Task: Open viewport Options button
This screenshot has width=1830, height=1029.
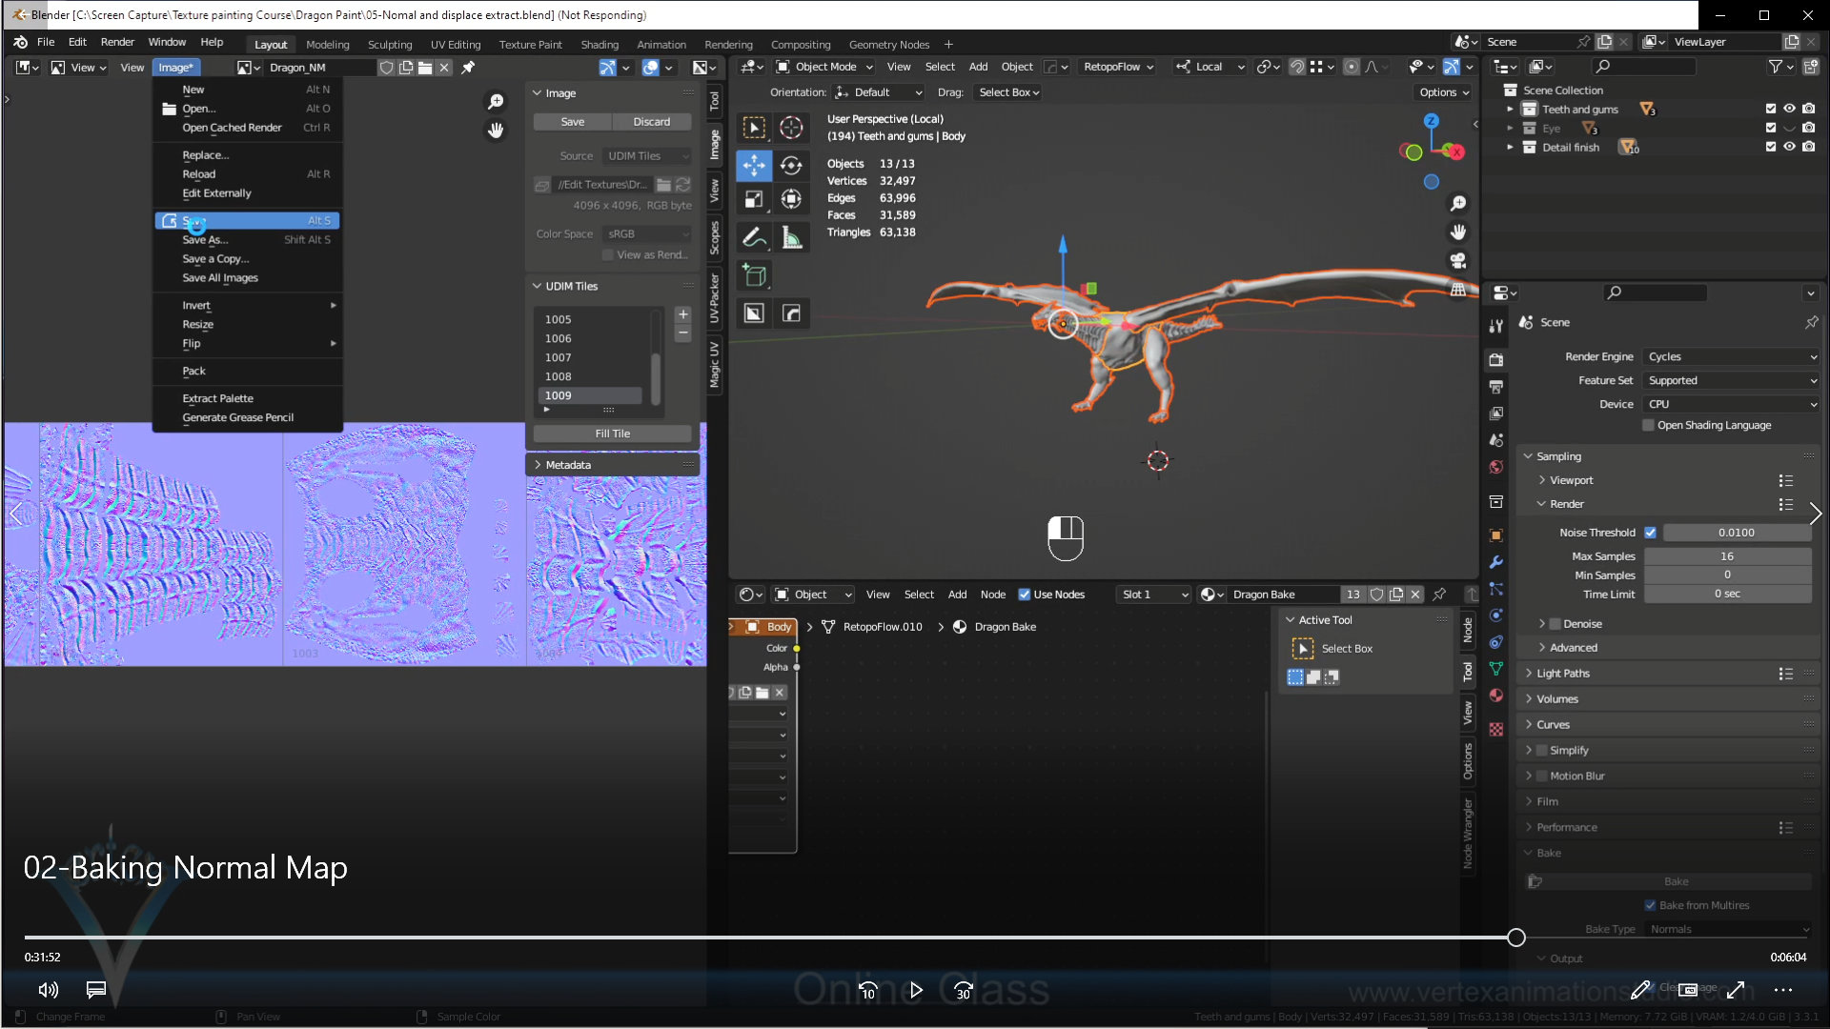Action: click(1444, 92)
